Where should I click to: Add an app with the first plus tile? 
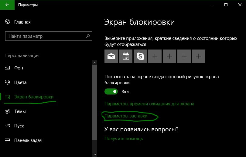155,56
